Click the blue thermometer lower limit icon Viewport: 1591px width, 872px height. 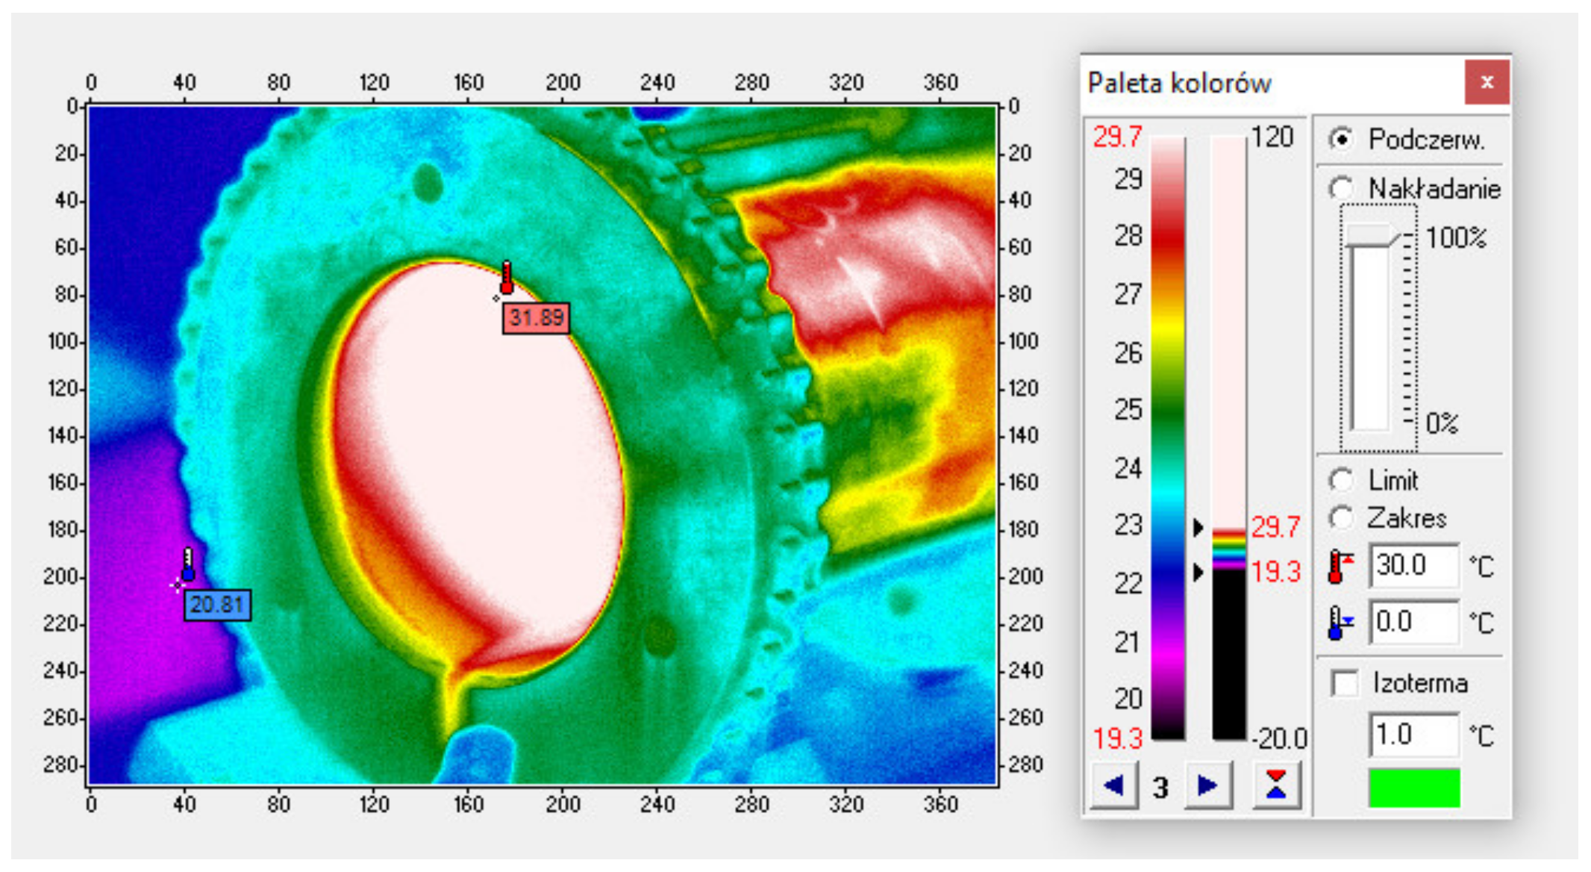click(1339, 623)
